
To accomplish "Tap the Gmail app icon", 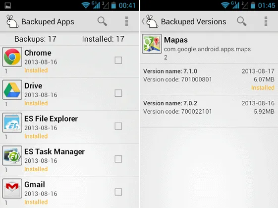I will 12,189.
